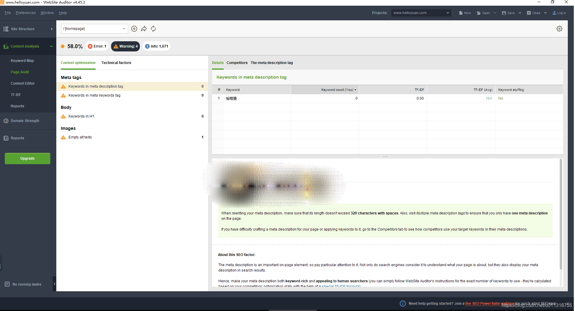Expand the Site Structure section chevron

[52, 29]
